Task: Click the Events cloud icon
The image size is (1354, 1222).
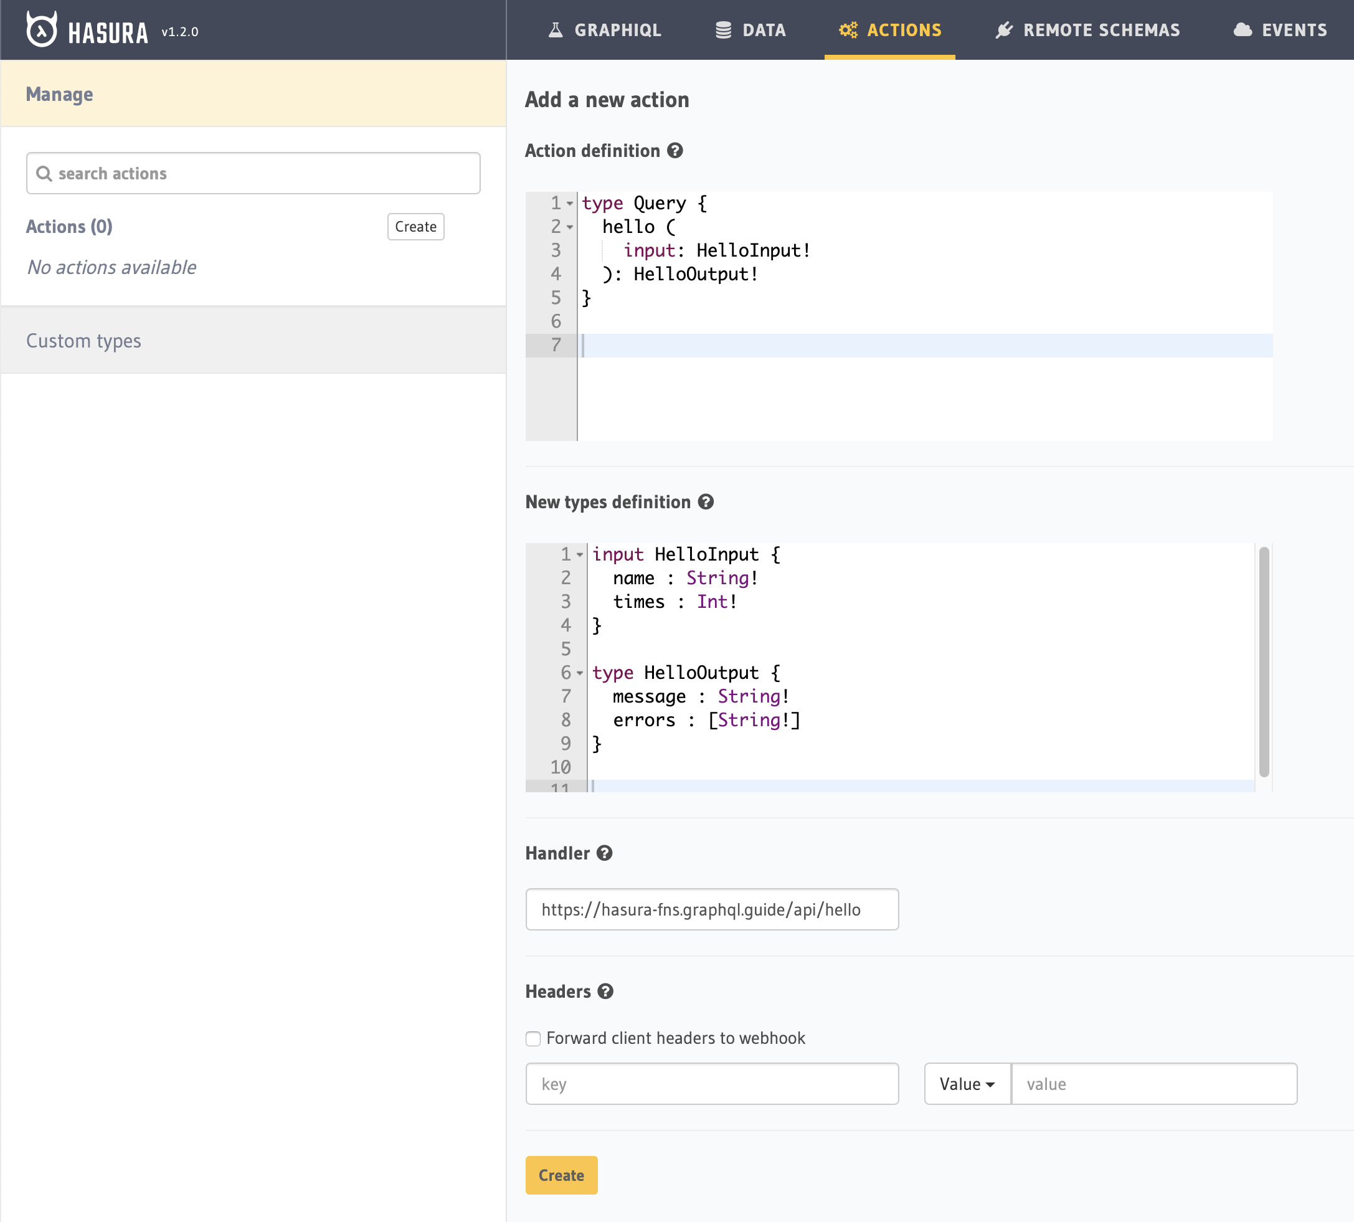Action: pos(1243,31)
